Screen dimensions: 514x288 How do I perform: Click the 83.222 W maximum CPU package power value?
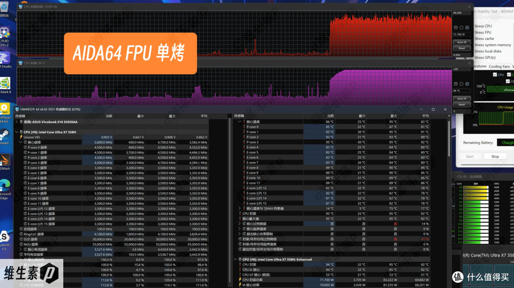388,280
